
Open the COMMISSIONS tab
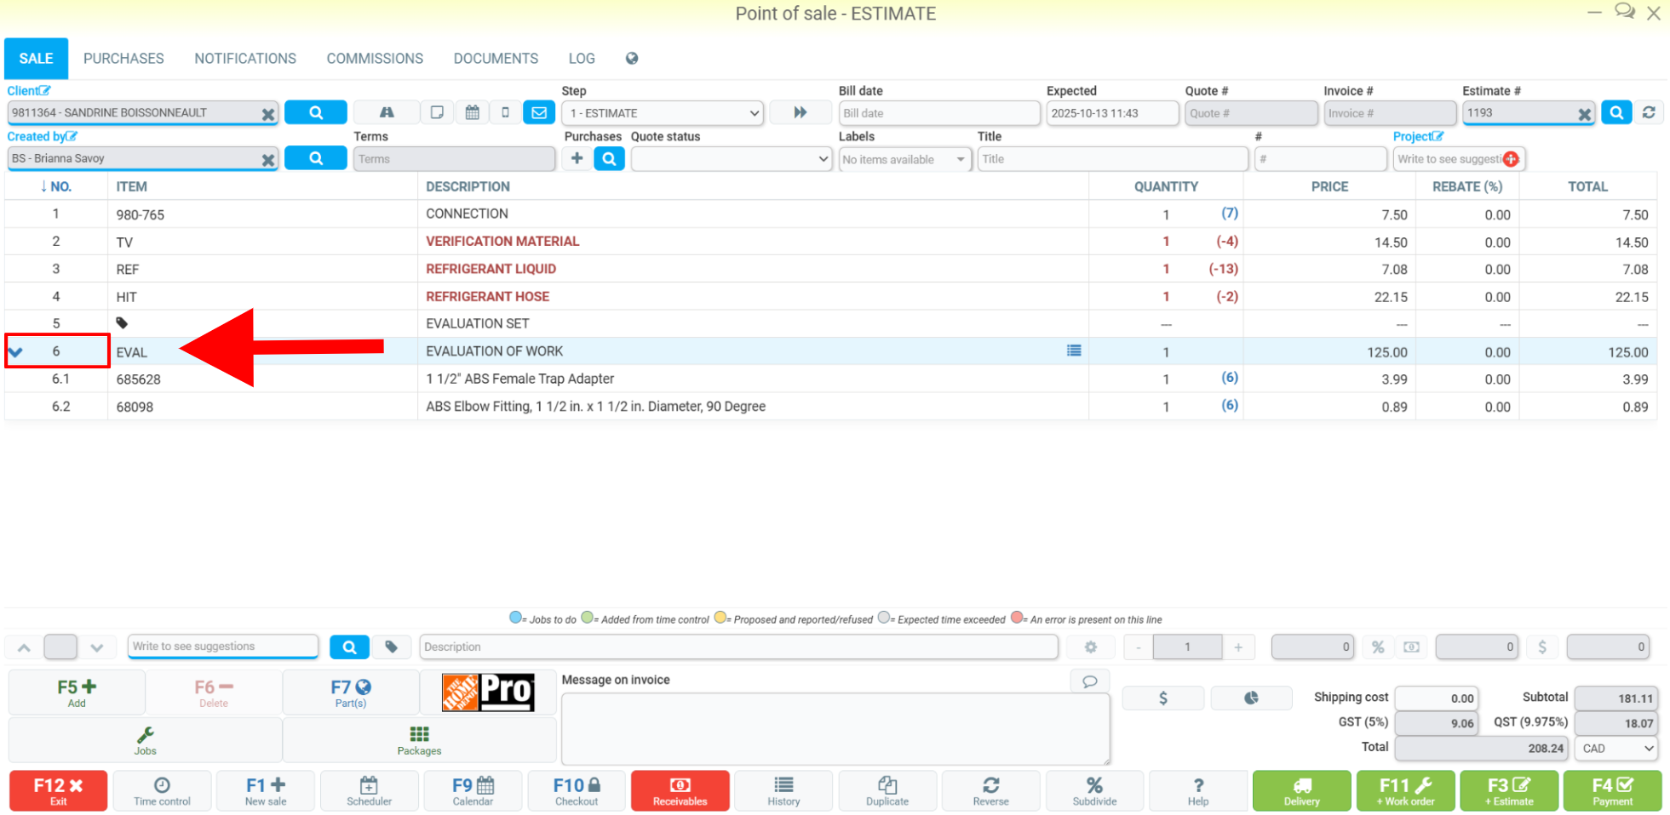point(375,59)
